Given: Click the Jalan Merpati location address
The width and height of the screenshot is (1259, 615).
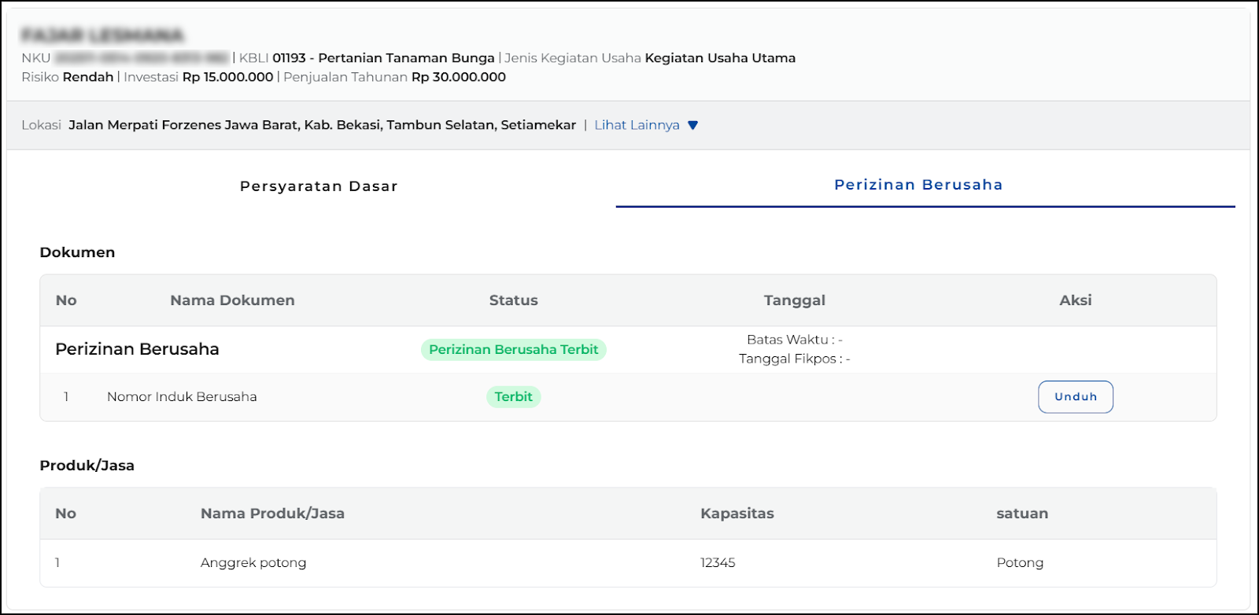Looking at the screenshot, I should point(322,125).
